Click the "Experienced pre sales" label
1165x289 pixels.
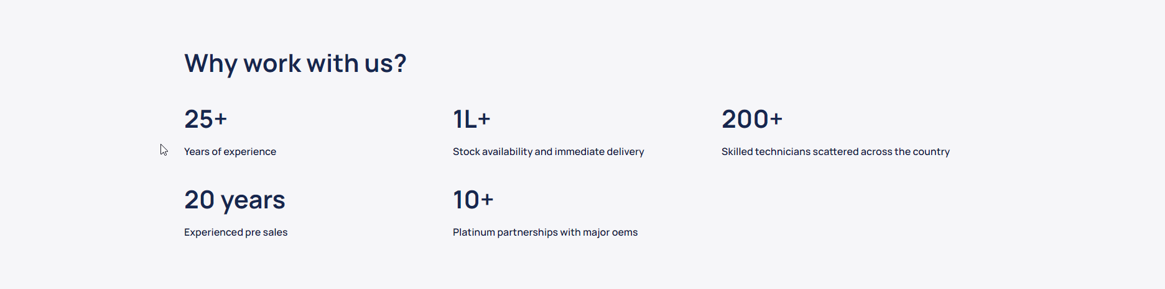click(x=235, y=233)
